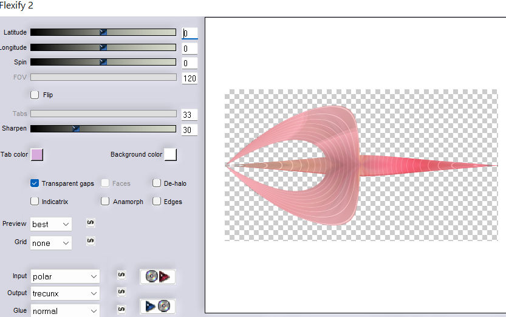
Task: Expand the Input projection dropdown showing polar
Action: point(65,276)
